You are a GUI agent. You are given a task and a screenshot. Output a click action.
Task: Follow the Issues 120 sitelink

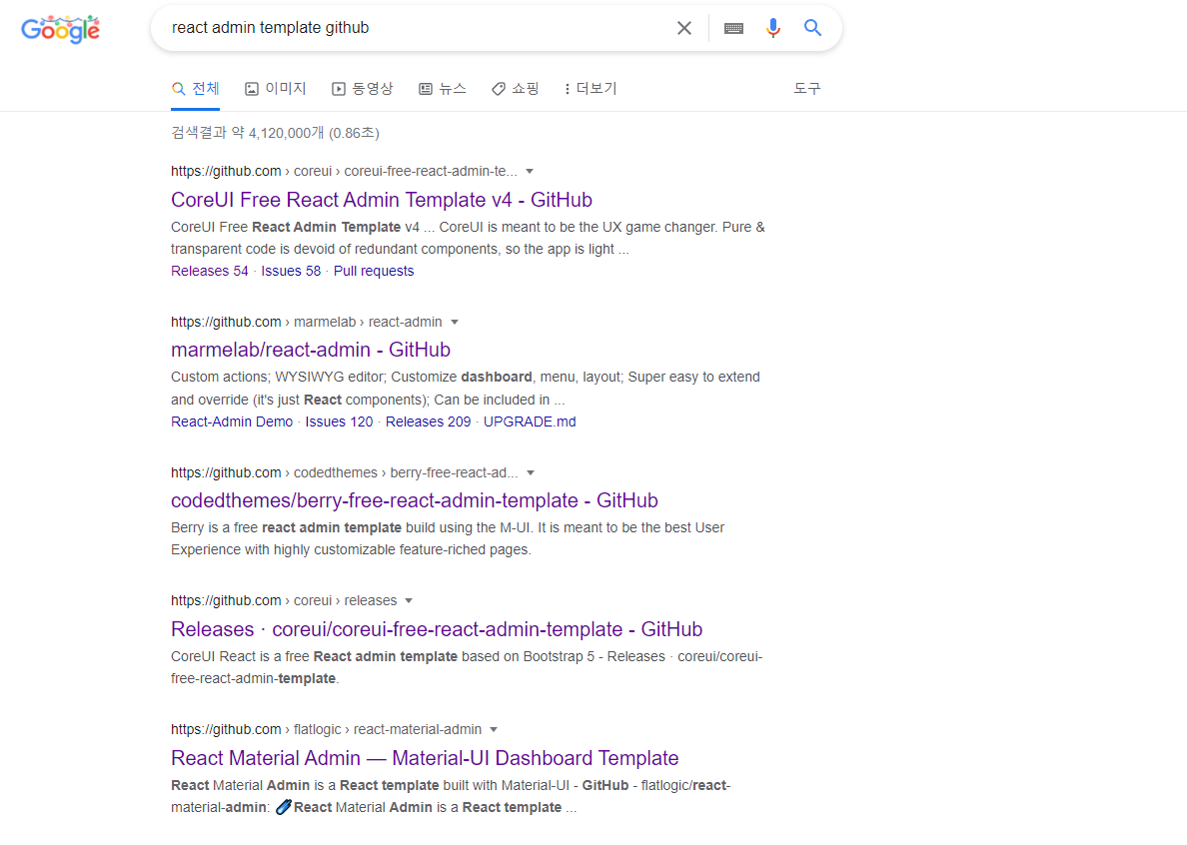pos(339,422)
